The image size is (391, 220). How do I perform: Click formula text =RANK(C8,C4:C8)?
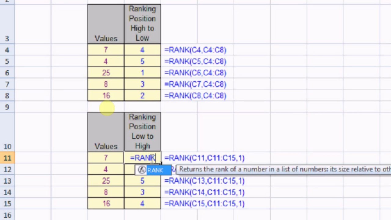195,96
